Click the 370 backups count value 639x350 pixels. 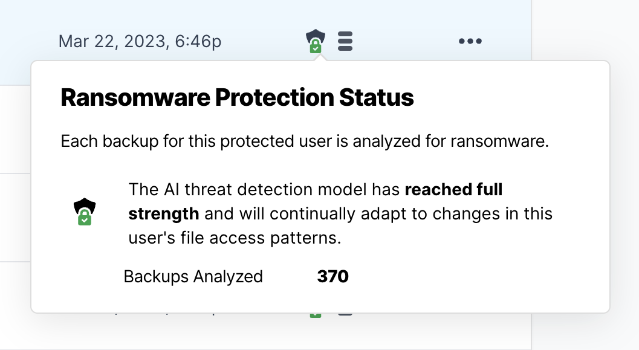point(333,277)
